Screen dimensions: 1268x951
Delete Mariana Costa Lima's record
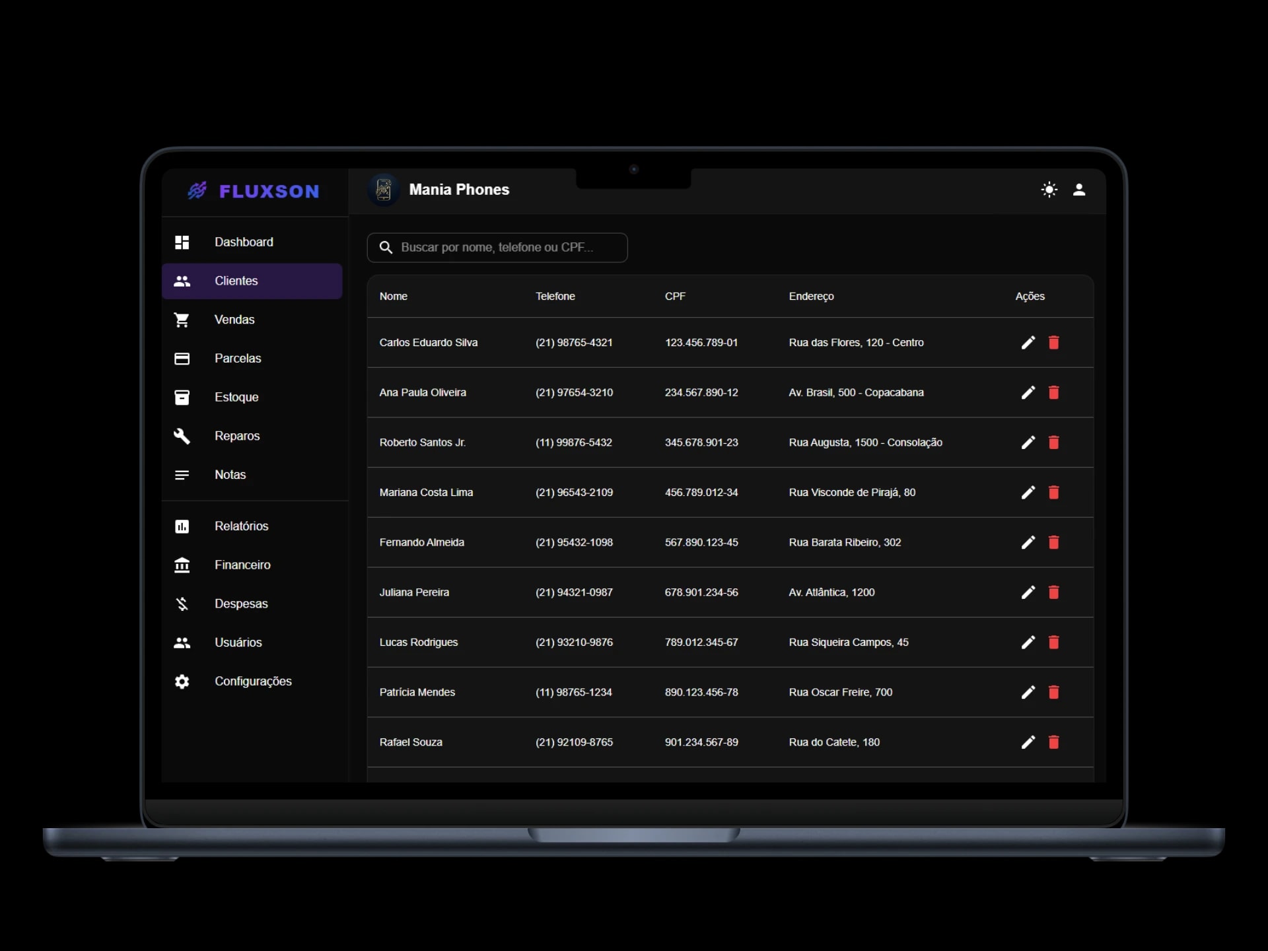click(x=1053, y=493)
